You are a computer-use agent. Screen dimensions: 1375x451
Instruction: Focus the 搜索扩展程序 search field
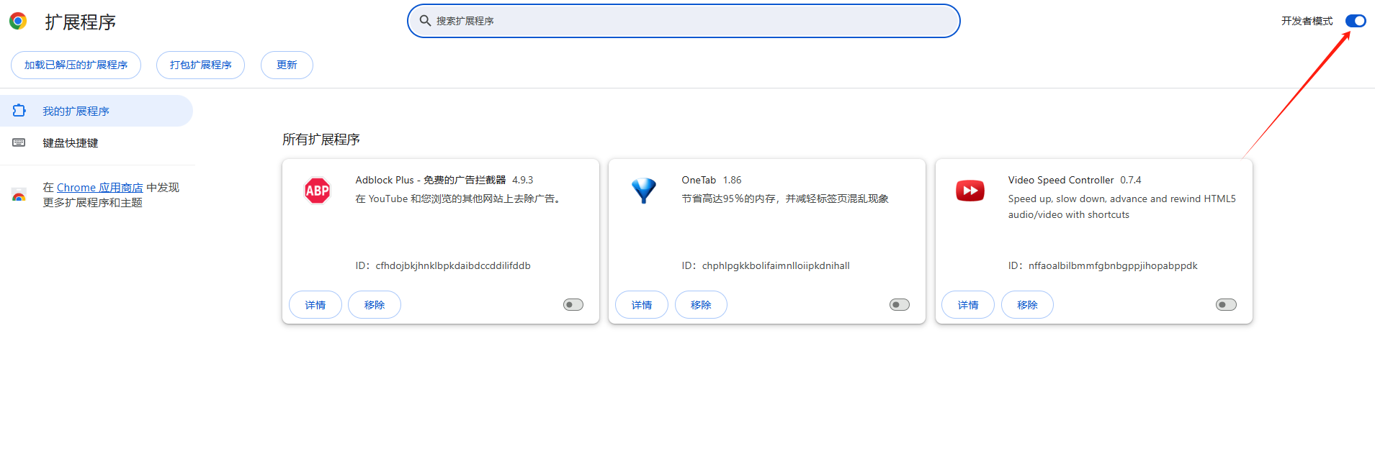684,21
